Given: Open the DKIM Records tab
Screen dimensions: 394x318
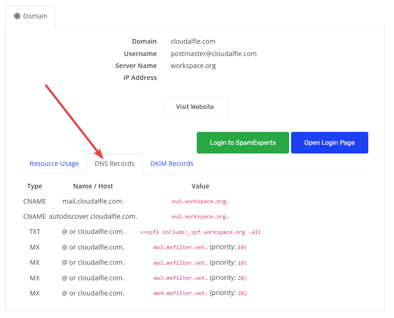Looking at the screenshot, I should (x=171, y=164).
